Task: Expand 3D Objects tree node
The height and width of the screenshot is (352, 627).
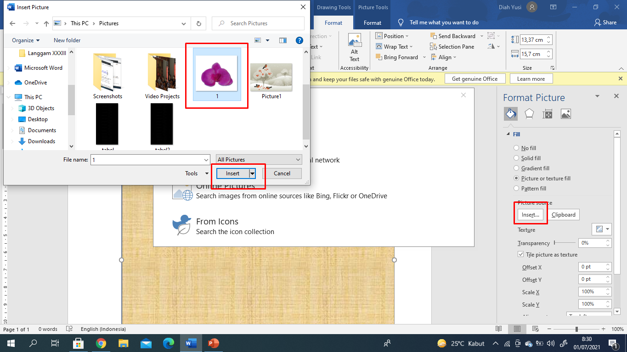Action: pyautogui.click(x=12, y=108)
